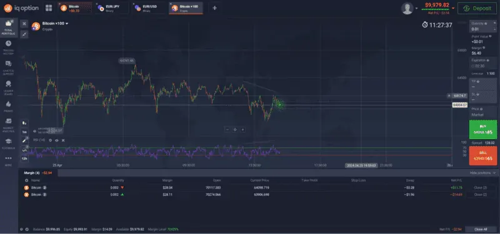500x234 pixels.
Task: Click the price alert plus at 64174.7
Action: tap(449, 95)
